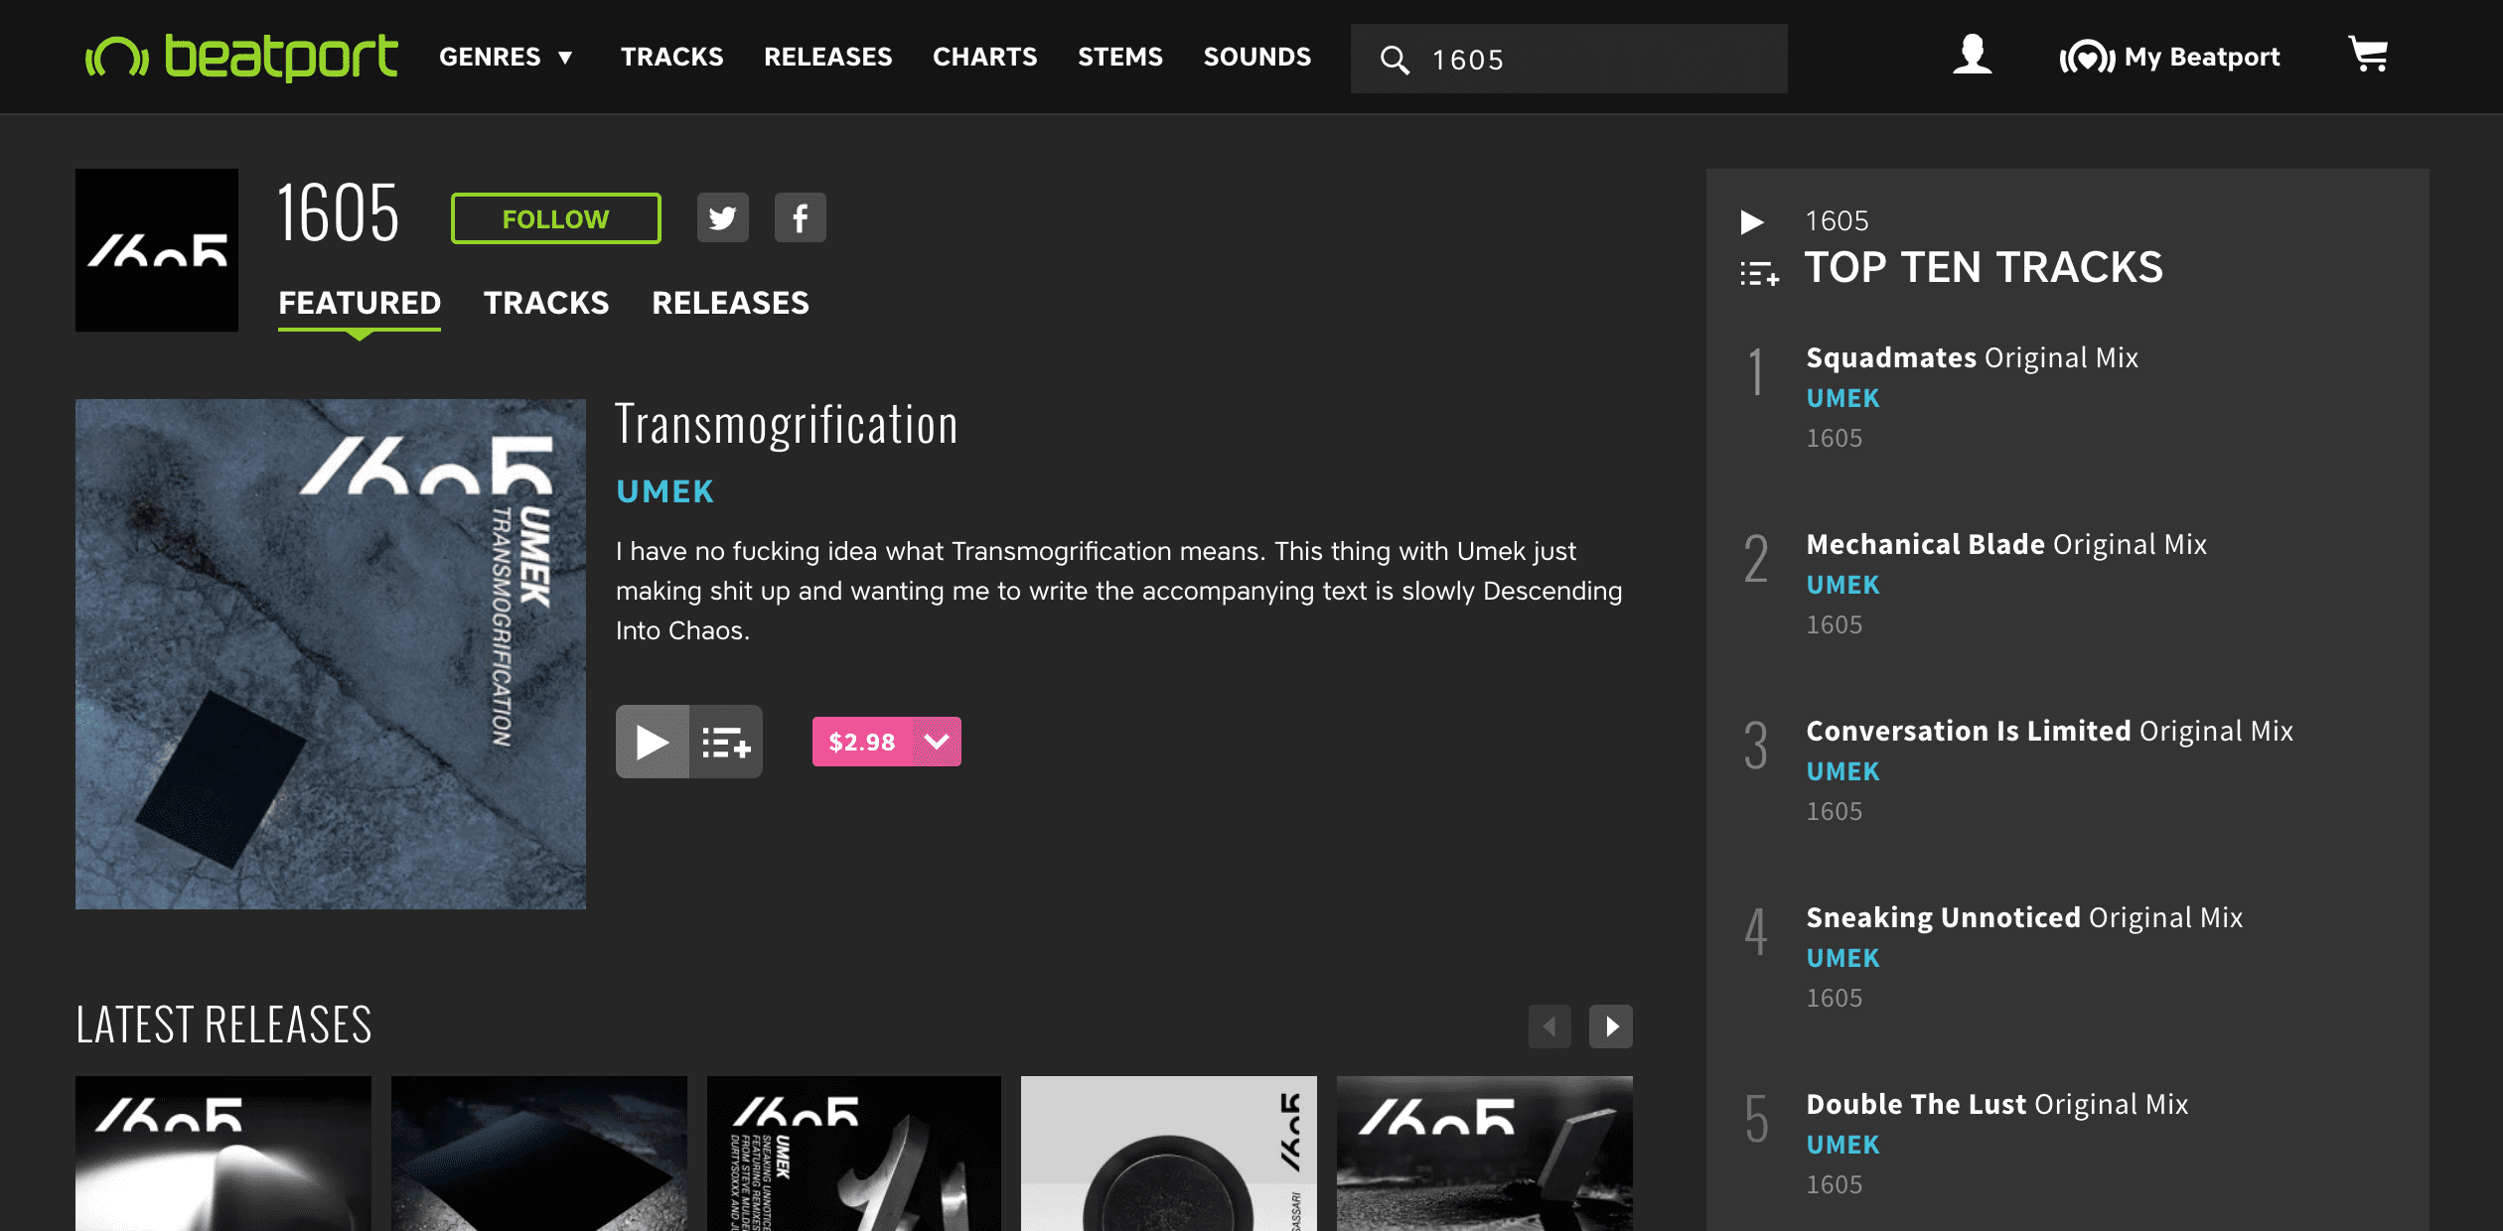Viewport: 2503px width, 1231px height.
Task: Open track Double The Lust Original Mix
Action: [x=1996, y=1104]
